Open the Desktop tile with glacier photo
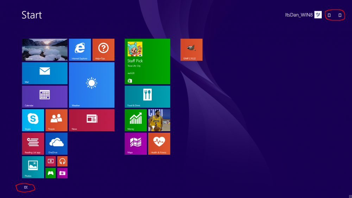 [45, 50]
